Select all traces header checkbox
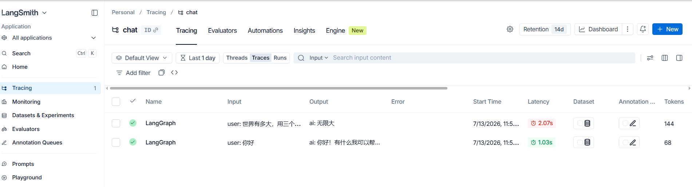692x187 pixels. (x=116, y=102)
